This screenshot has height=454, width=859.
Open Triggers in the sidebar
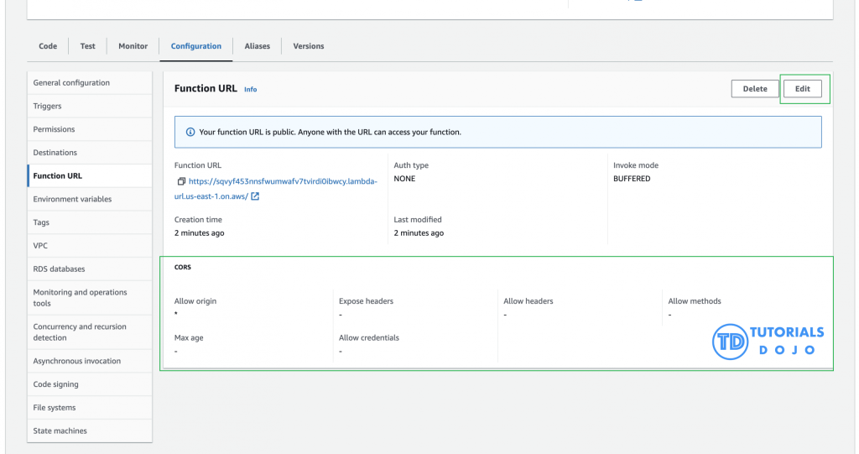tap(47, 107)
